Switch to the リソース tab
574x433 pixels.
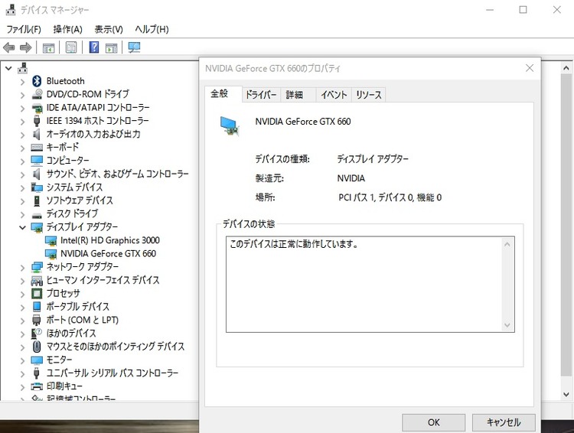[369, 95]
